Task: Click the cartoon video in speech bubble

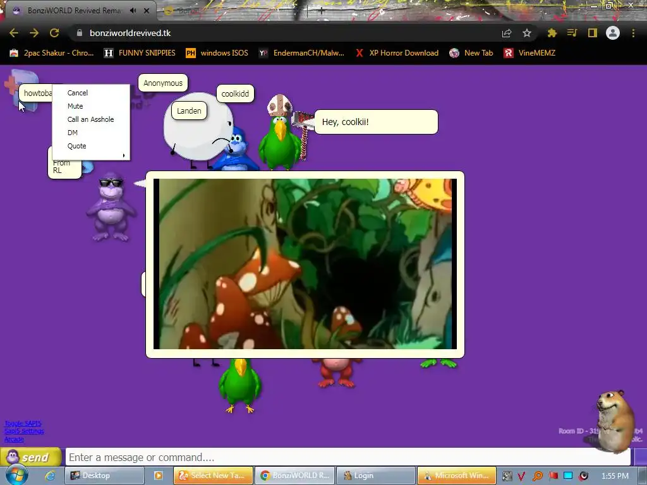Action: (x=305, y=264)
